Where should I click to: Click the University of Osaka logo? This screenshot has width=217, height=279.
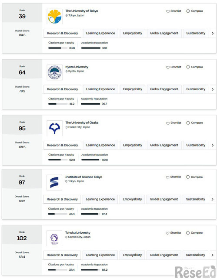pos(54,128)
